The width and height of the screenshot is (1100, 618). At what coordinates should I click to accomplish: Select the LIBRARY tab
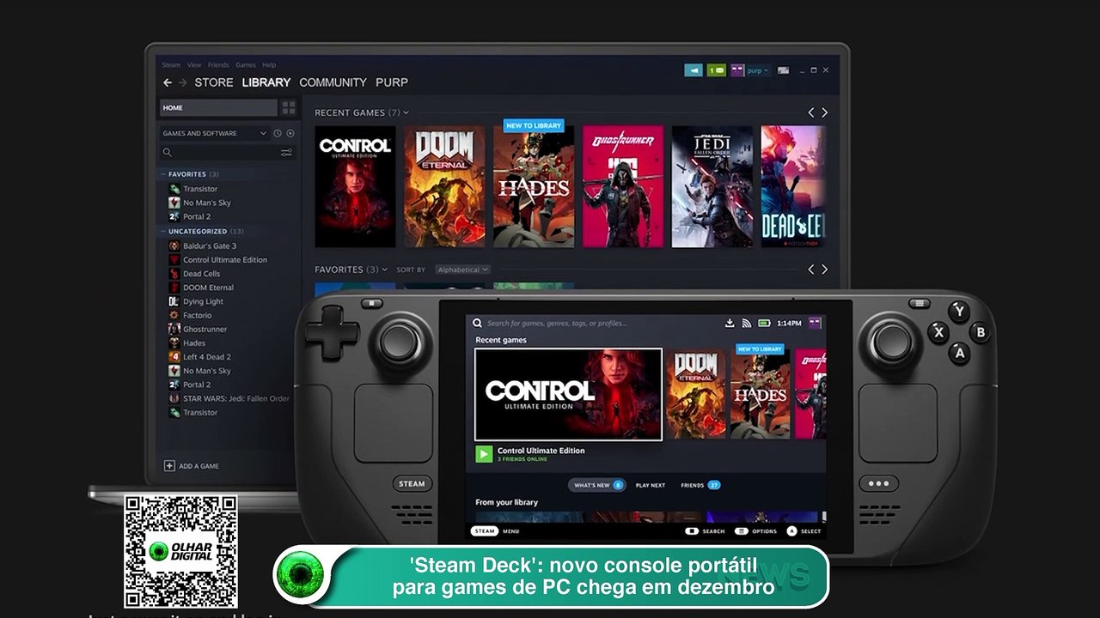tap(266, 82)
